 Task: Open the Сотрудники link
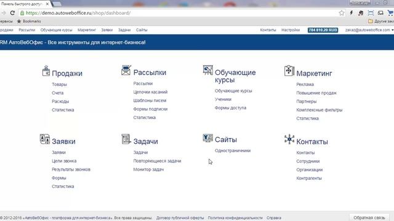(308, 161)
